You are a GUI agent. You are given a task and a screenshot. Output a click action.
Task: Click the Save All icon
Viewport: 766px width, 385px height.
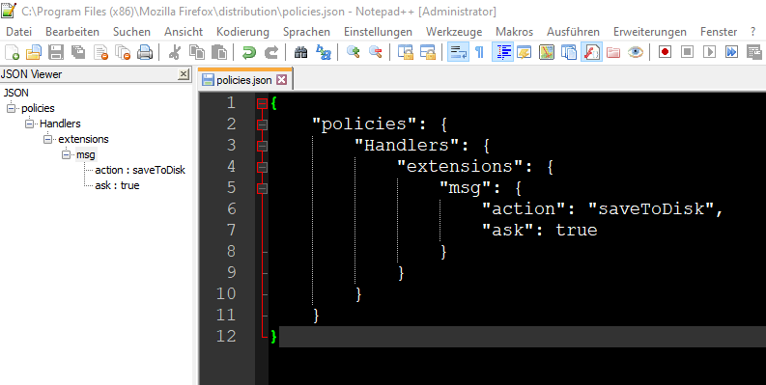78,52
